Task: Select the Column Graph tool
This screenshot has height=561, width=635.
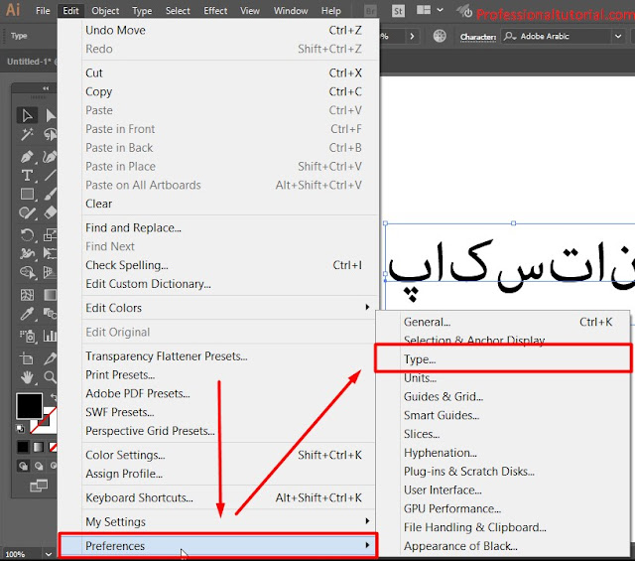Action: 50,336
